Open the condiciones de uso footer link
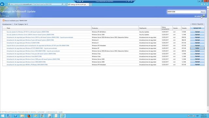209x118 pixels. (x=52, y=112)
